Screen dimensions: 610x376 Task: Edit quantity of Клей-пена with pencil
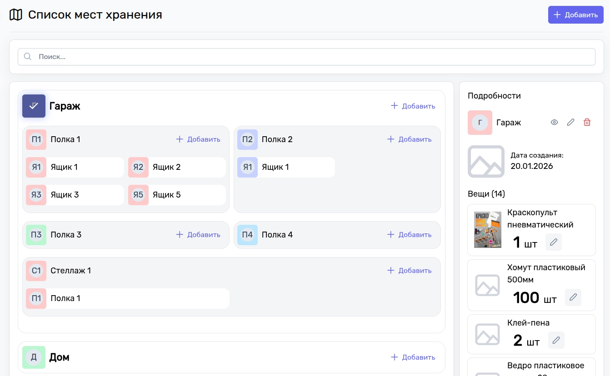pyautogui.click(x=556, y=340)
